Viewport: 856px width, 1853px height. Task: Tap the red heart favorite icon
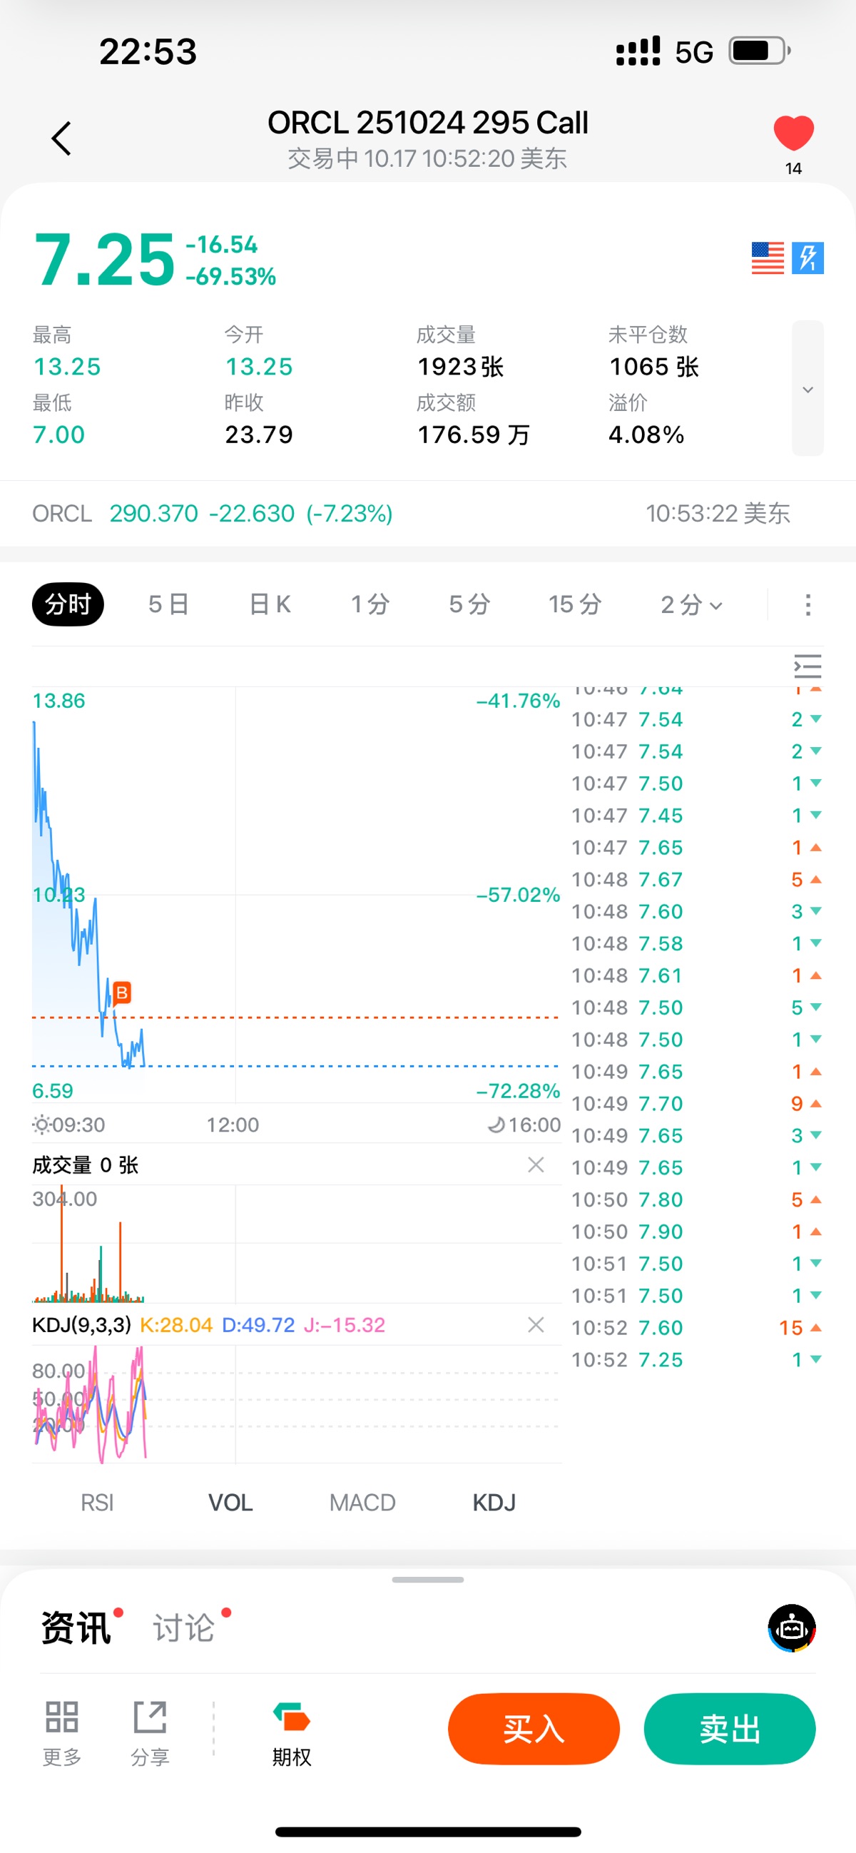(x=793, y=134)
